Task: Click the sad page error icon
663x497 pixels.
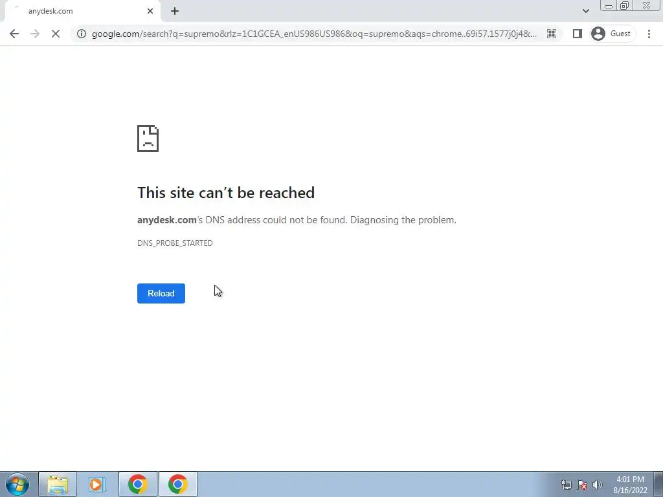Action: tap(148, 138)
